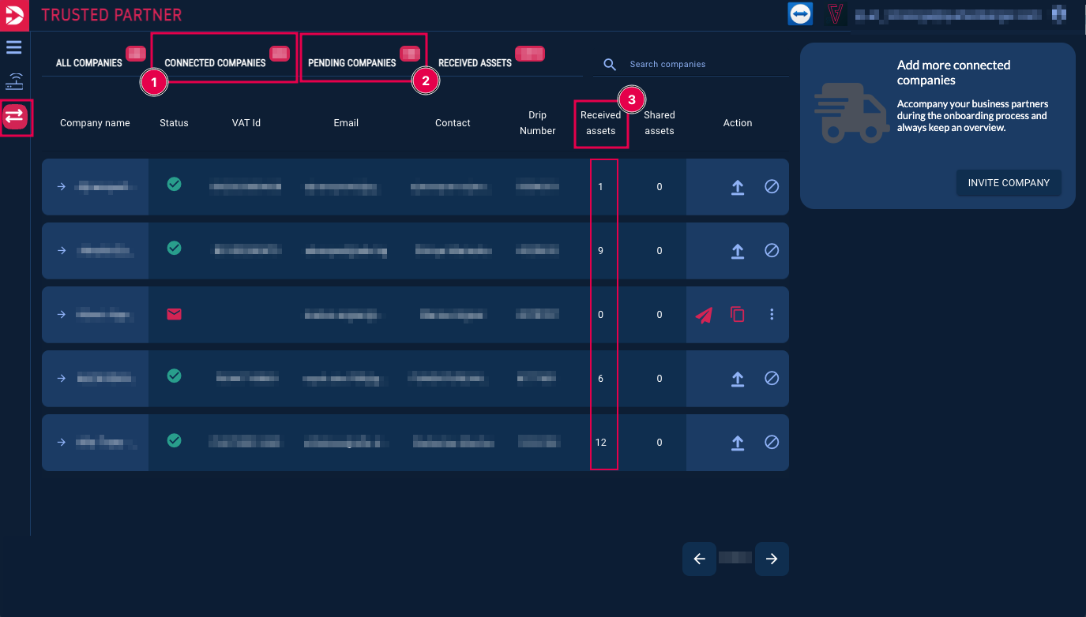Image resolution: width=1086 pixels, height=617 pixels.
Task: Open the Received Assets tab
Action: tap(475, 63)
